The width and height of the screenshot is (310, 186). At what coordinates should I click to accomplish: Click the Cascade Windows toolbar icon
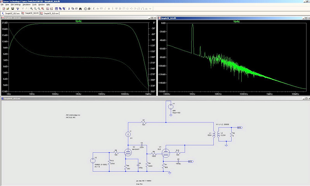pyautogui.click(x=60, y=9)
